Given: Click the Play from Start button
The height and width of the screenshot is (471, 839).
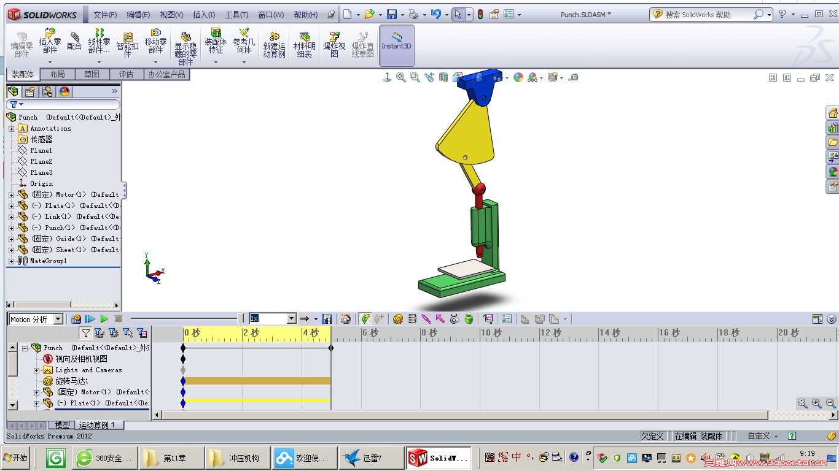Looking at the screenshot, I should (90, 319).
